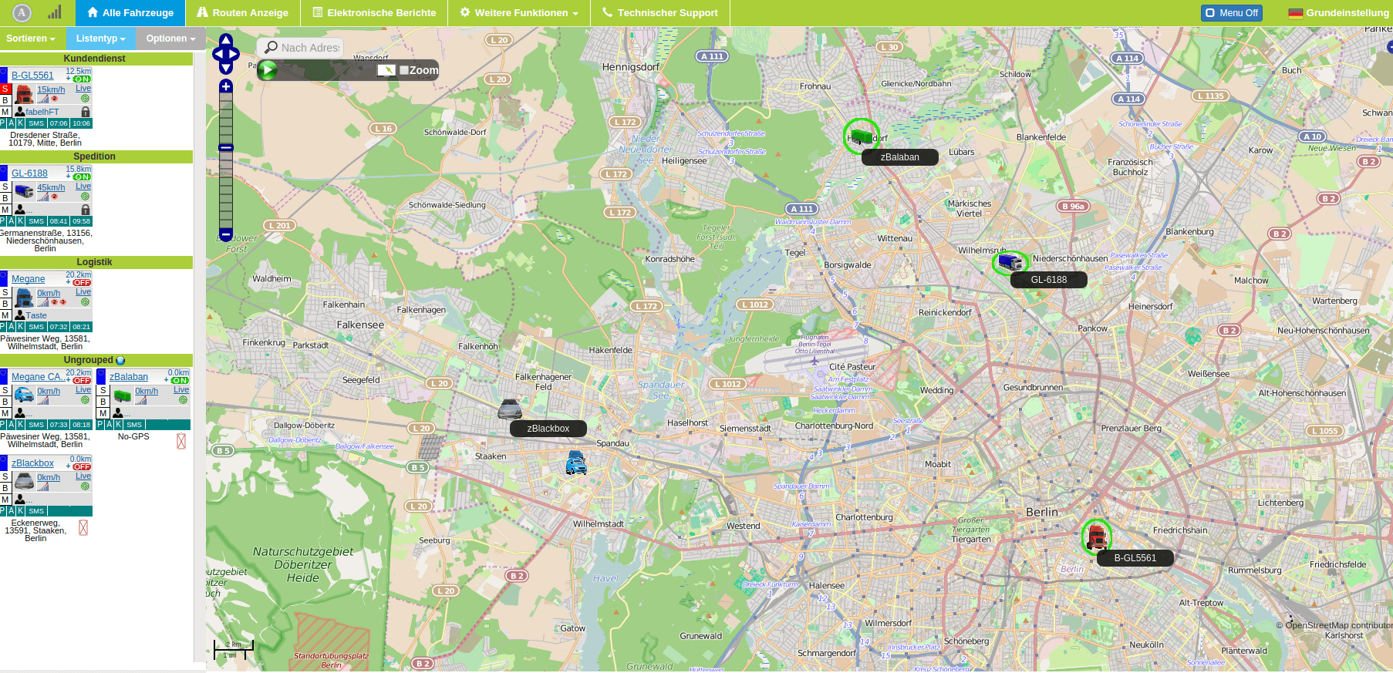Click the No-GPS crossed phone icon for zBalaban

pos(181,441)
